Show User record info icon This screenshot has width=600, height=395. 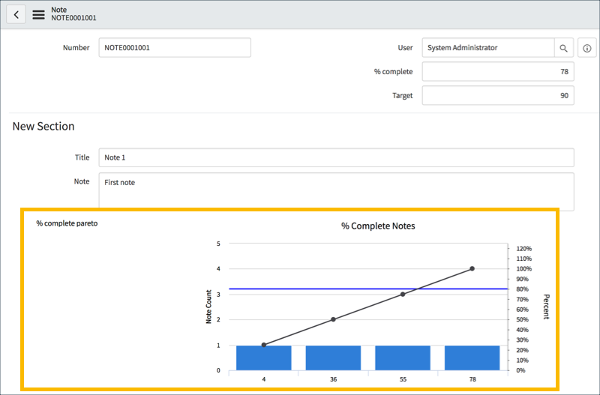click(x=587, y=48)
